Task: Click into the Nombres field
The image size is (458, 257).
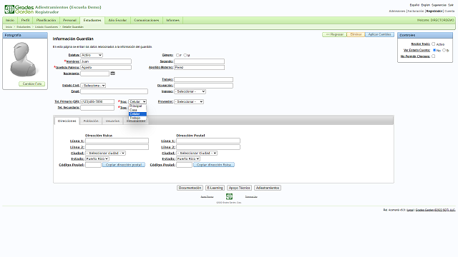Action: [x=106, y=61]
